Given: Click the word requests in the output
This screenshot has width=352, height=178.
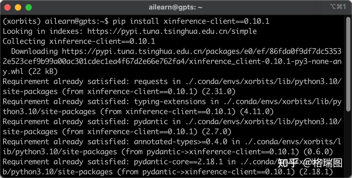Looking at the screenshot, I should tap(151, 82).
